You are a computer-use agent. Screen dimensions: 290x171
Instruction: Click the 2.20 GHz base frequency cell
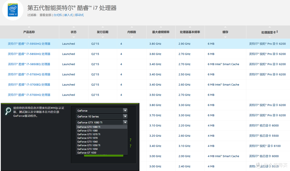pos(184,126)
